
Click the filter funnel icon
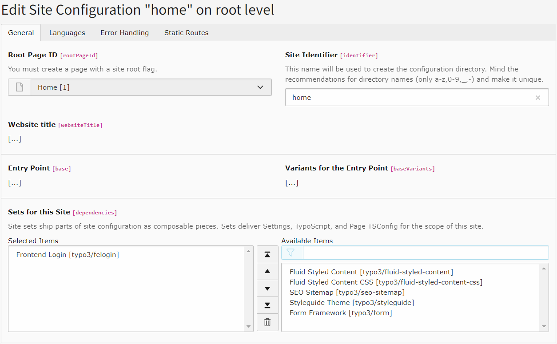point(291,253)
